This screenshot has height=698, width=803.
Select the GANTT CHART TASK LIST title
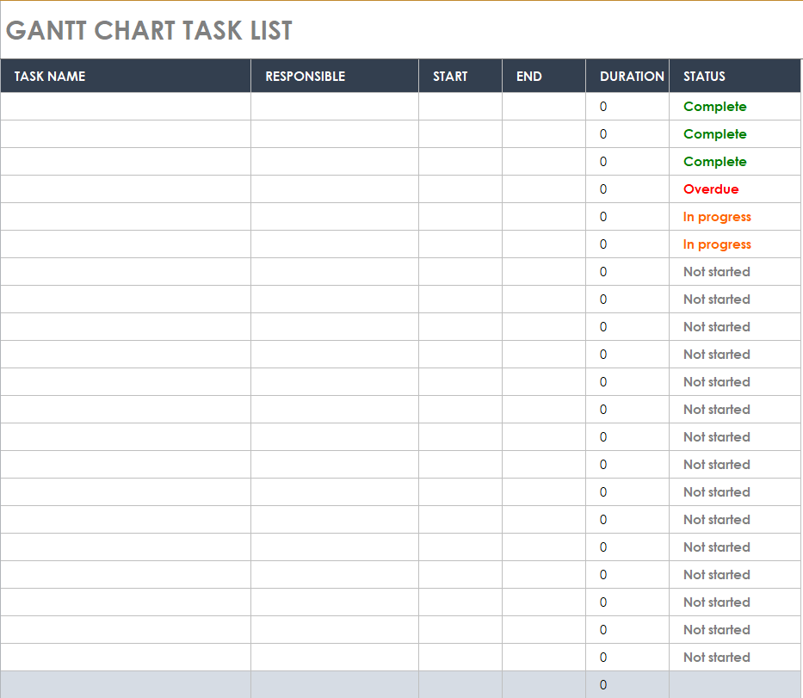point(149,30)
